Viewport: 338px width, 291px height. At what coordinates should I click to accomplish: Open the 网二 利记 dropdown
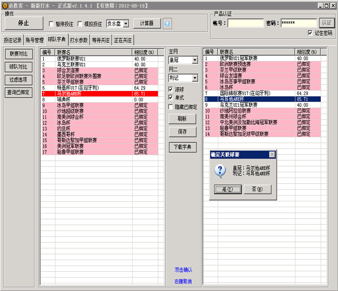195,78
